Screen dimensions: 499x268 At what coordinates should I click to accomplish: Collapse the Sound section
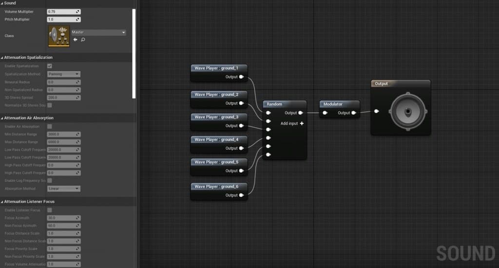coord(2,3)
